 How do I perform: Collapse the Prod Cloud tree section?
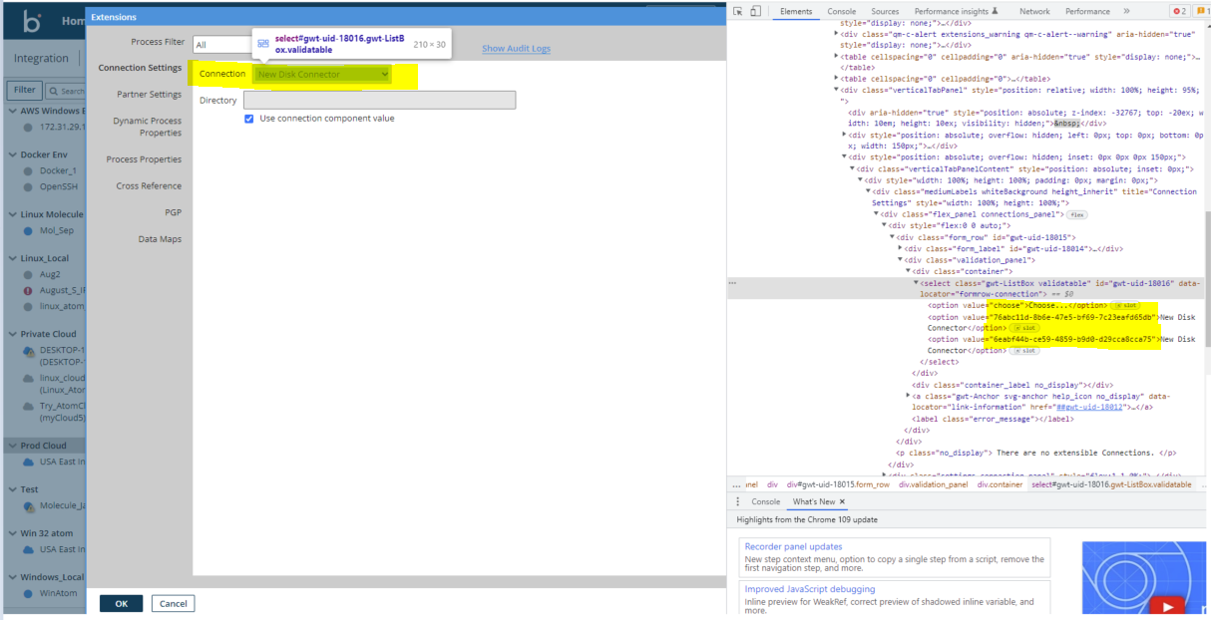[12, 445]
